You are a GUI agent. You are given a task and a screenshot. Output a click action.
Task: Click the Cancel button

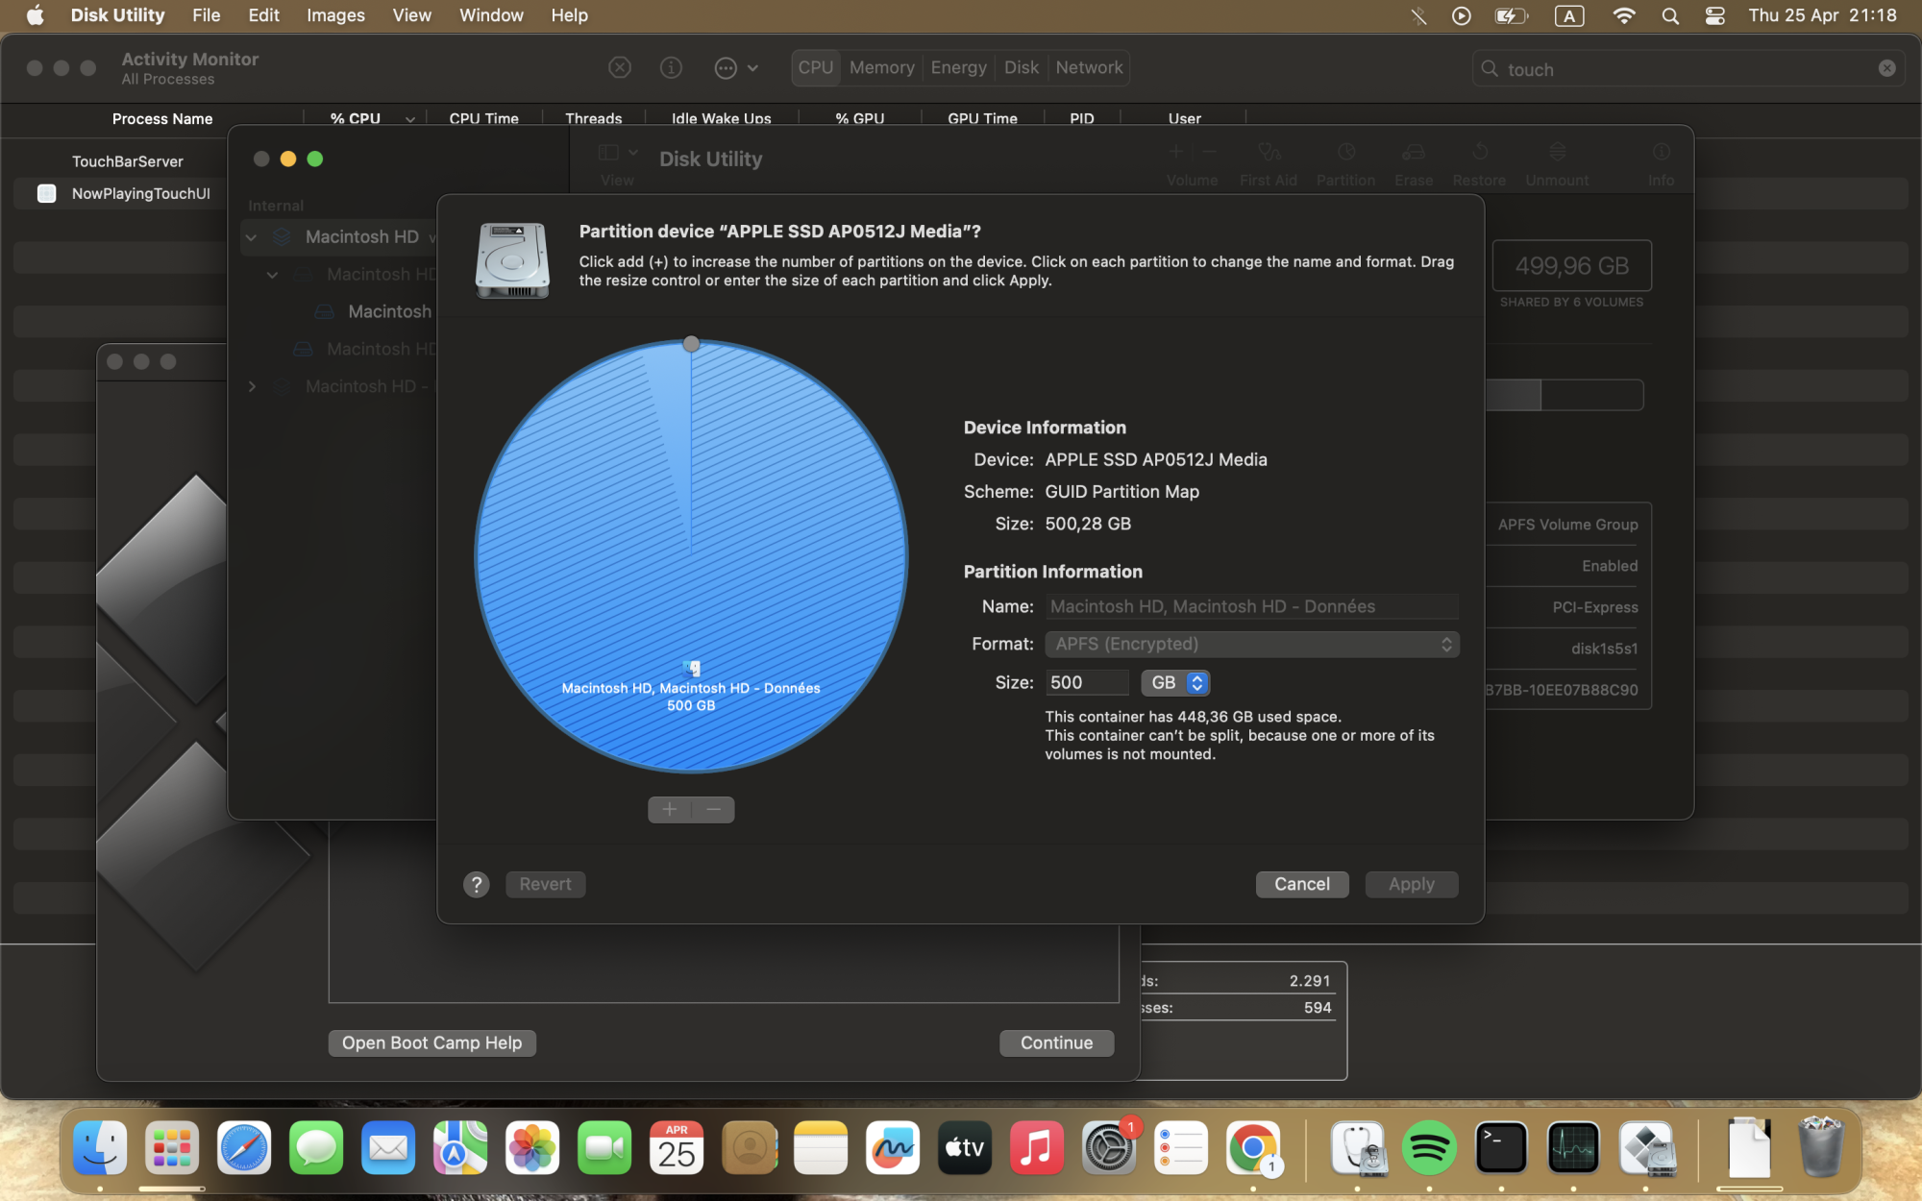pos(1301,884)
